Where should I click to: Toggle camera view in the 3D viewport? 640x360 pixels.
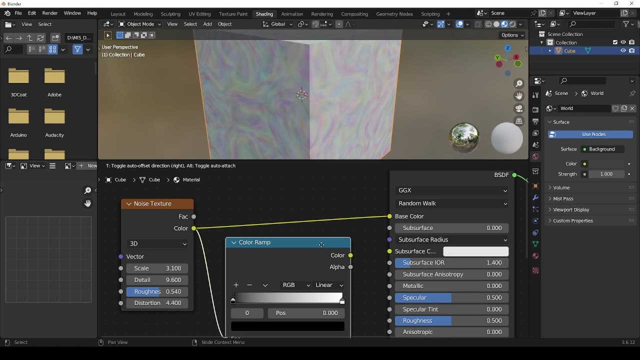pos(519,108)
